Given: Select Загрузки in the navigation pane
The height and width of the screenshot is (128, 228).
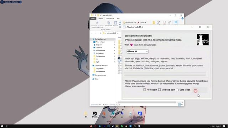Looking at the screenshot, I should (x=99, y=45).
